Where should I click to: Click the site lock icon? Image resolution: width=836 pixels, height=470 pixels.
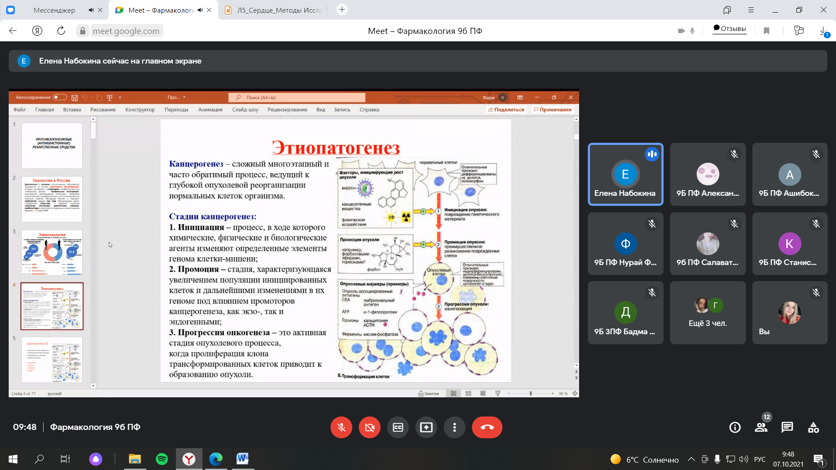tap(82, 30)
